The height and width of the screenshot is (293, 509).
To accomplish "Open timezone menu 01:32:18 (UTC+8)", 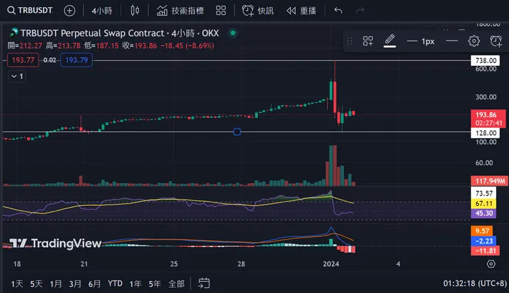I will pos(475,283).
